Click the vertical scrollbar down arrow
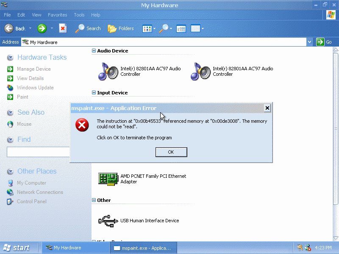339x254 pixels. coord(336,238)
